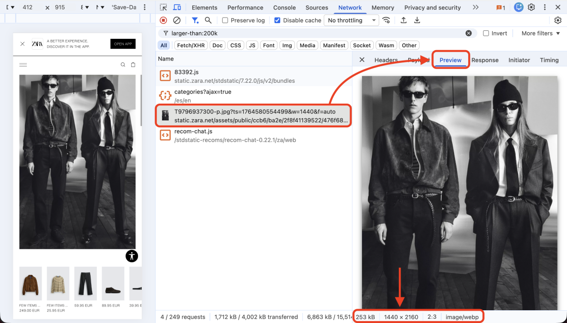The height and width of the screenshot is (323, 567).
Task: Open the No throttling dropdown
Action: click(x=352, y=20)
